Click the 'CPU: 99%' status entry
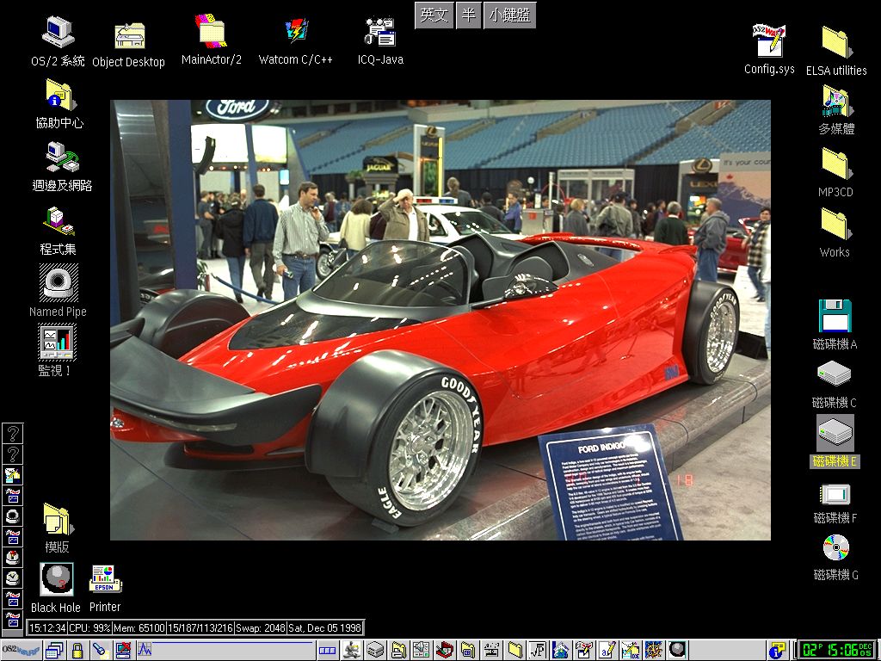Screen dimensions: 881x661 tap(89, 627)
